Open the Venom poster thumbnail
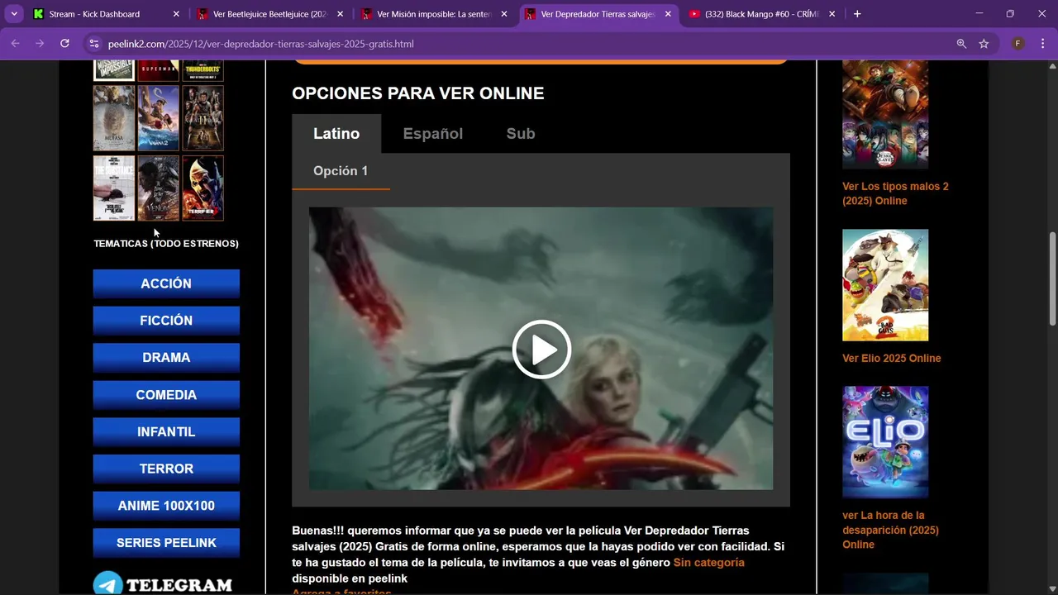This screenshot has width=1058, height=595. [159, 188]
